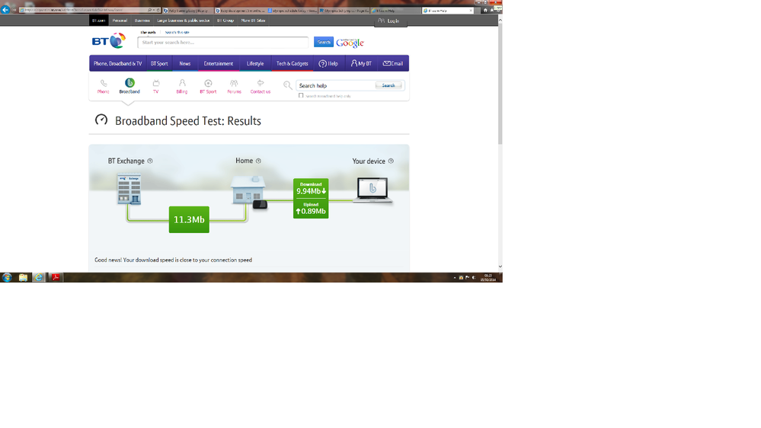Click in the Search help field

click(x=335, y=85)
